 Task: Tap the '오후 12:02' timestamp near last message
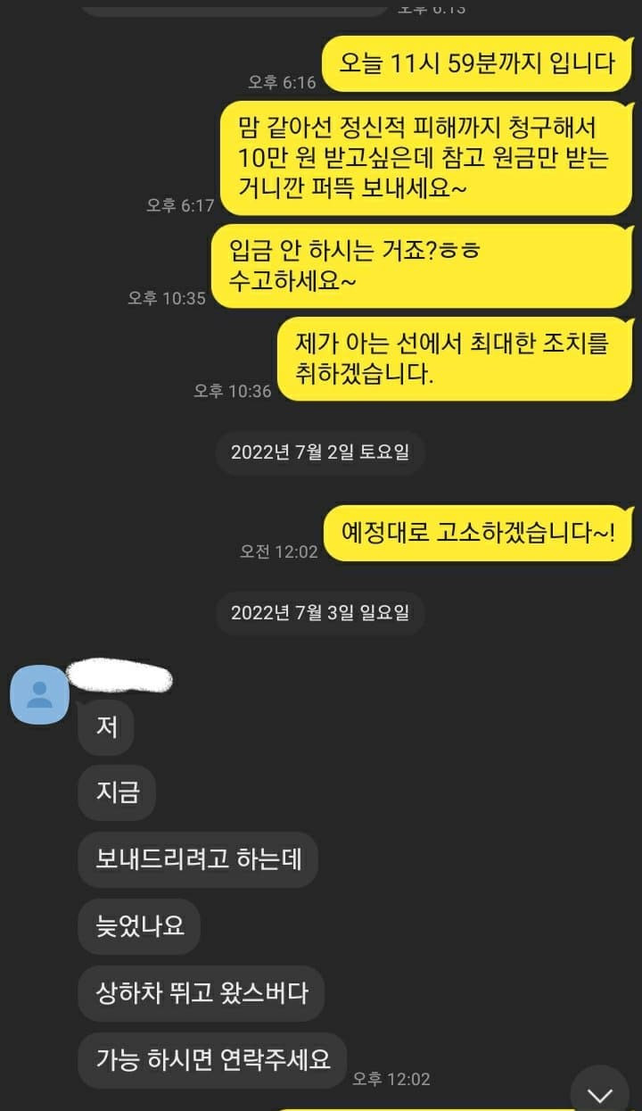click(391, 1079)
